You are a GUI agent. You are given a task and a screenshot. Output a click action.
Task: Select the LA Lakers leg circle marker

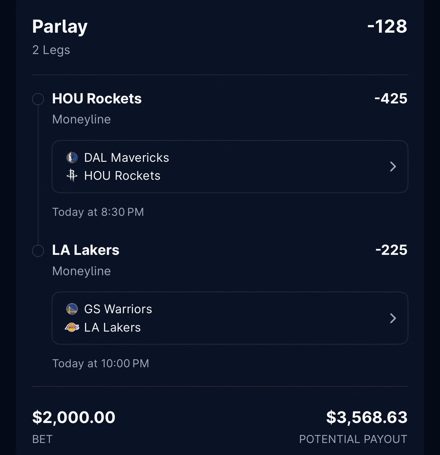(38, 251)
